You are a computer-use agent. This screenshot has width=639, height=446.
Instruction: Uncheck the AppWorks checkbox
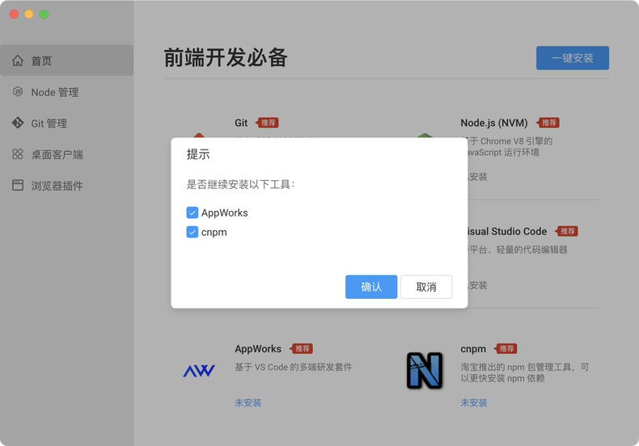click(193, 212)
